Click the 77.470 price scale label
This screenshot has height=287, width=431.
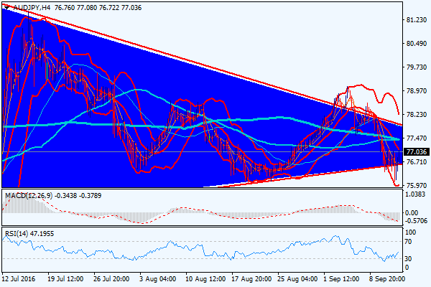coord(417,138)
